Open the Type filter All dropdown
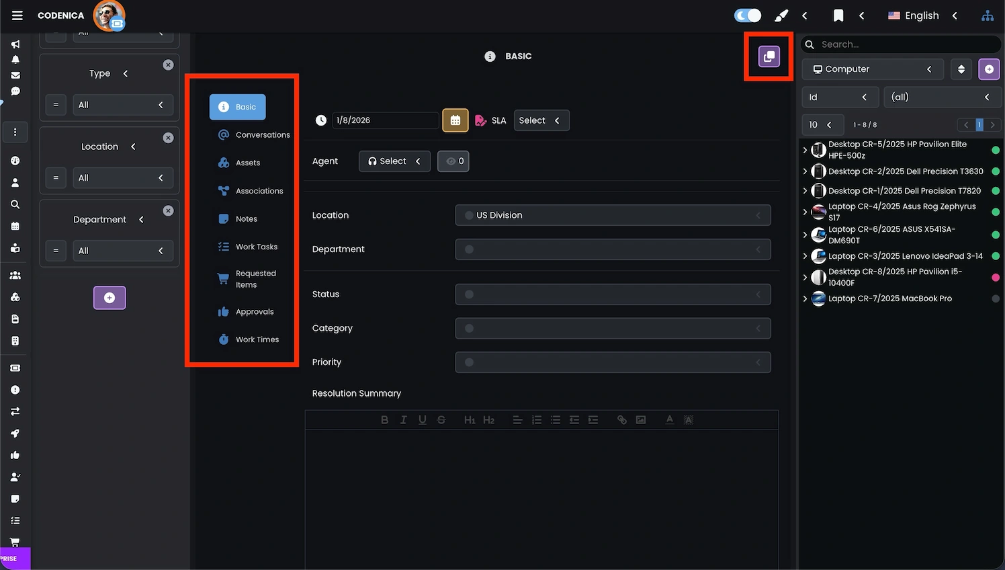1005x570 pixels. tap(123, 105)
